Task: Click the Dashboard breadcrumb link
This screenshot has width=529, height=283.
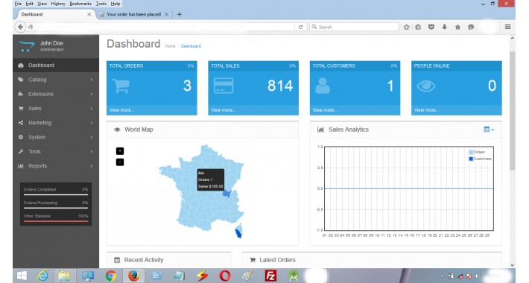Action: point(191,46)
